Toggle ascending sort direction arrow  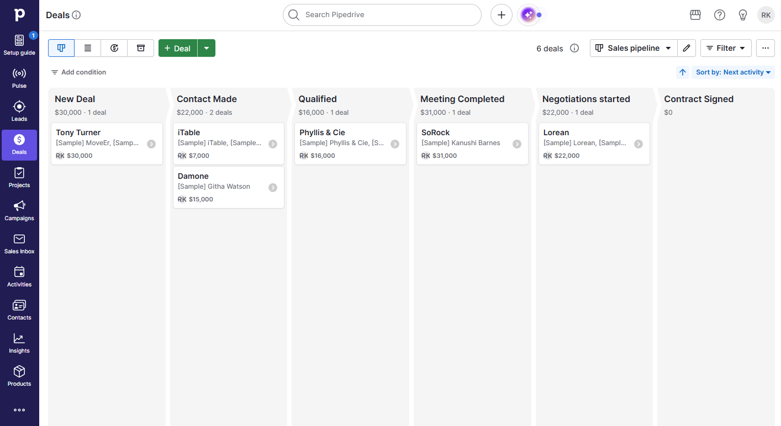click(683, 72)
